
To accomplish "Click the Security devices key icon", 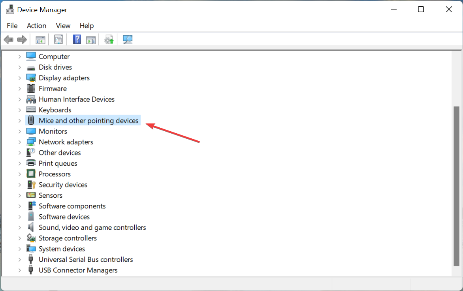I will pyautogui.click(x=31, y=185).
